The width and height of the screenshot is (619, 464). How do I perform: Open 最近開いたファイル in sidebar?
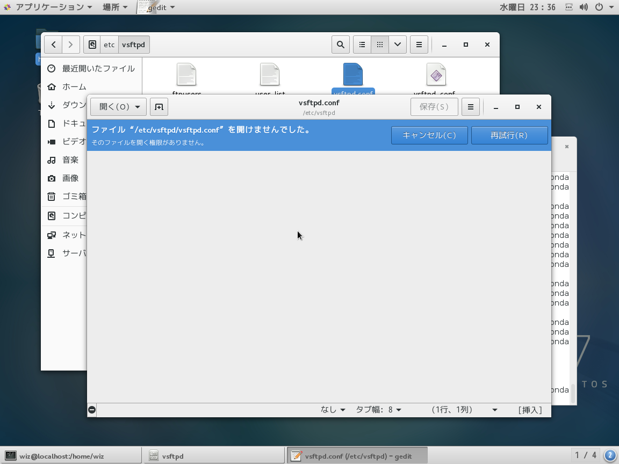point(91,69)
